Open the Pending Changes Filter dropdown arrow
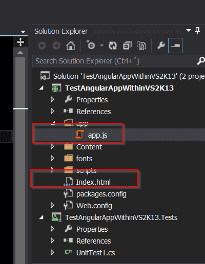 tap(102, 46)
